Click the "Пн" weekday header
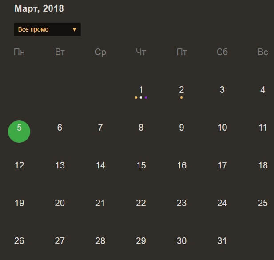This screenshot has height=260, width=274. tap(19, 52)
